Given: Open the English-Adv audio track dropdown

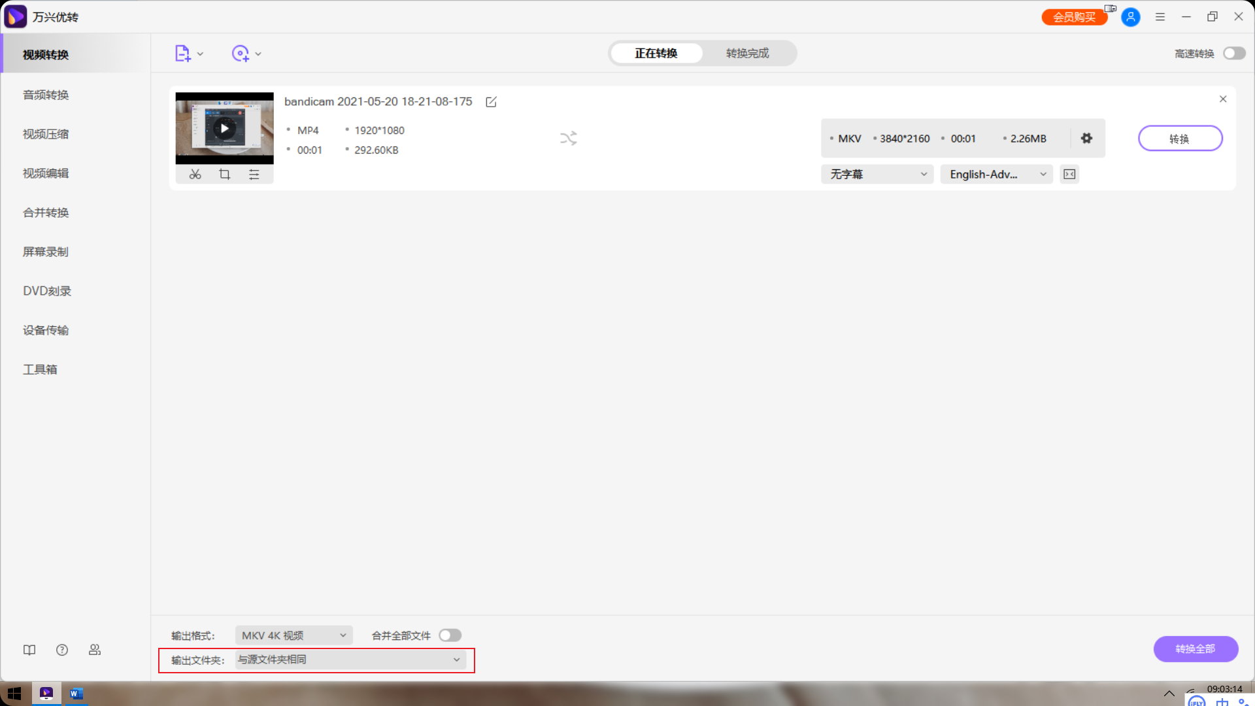Looking at the screenshot, I should click(996, 175).
